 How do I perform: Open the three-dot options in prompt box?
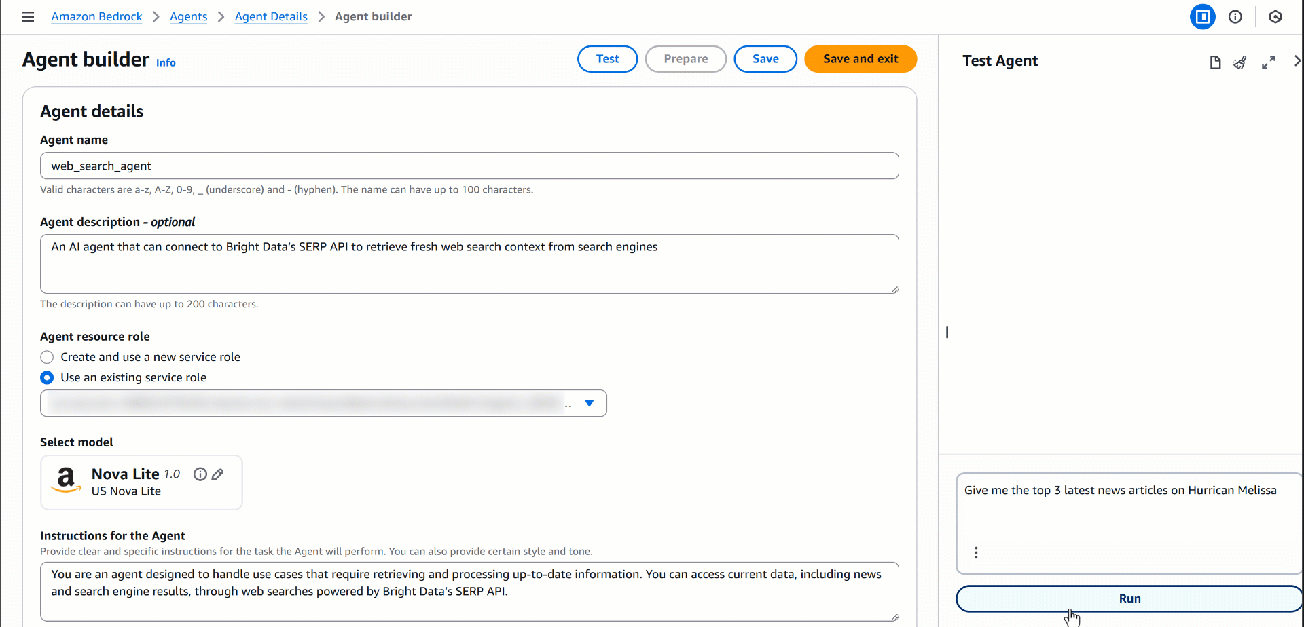click(976, 552)
